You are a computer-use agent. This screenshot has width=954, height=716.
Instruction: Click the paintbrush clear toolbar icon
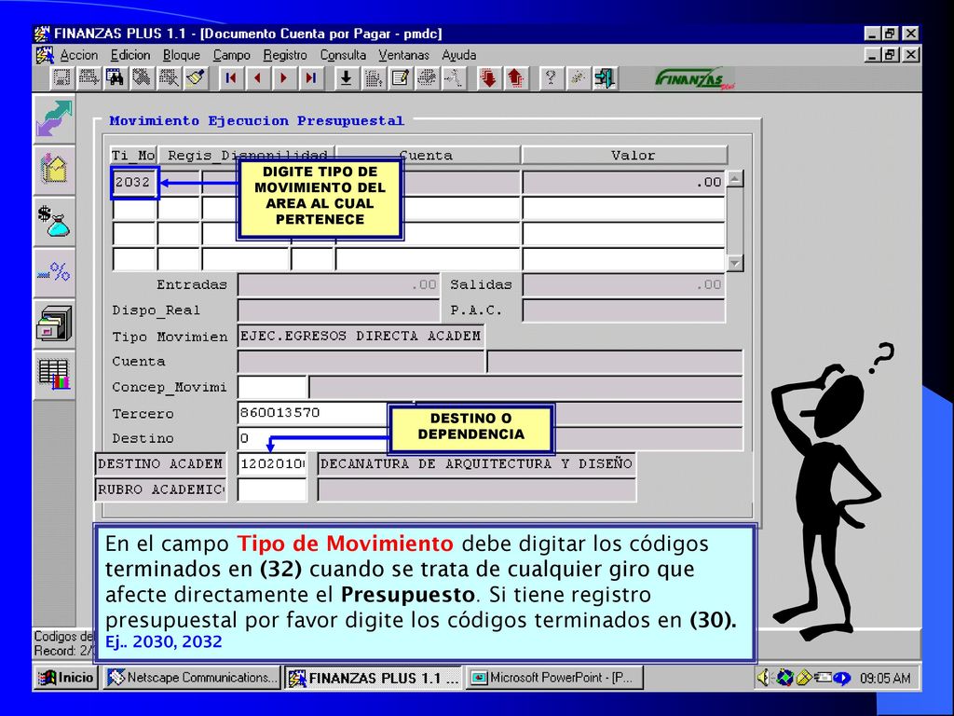(197, 78)
